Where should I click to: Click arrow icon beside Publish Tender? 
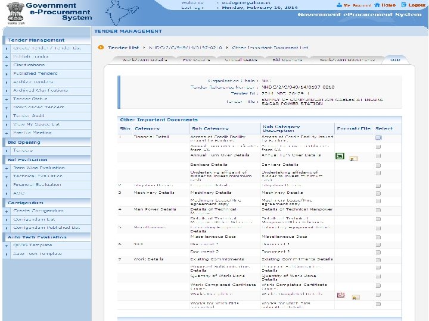[7, 57]
